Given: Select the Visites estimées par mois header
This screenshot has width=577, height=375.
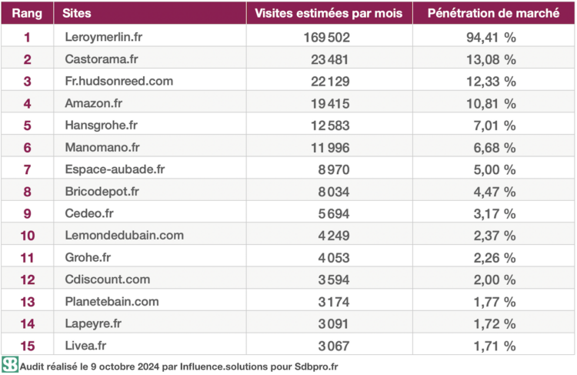Looking at the screenshot, I should (329, 14).
